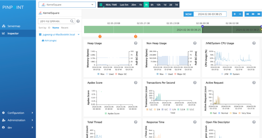
Task: Open Transactions Per Second help icon
Action: click(x=195, y=83)
